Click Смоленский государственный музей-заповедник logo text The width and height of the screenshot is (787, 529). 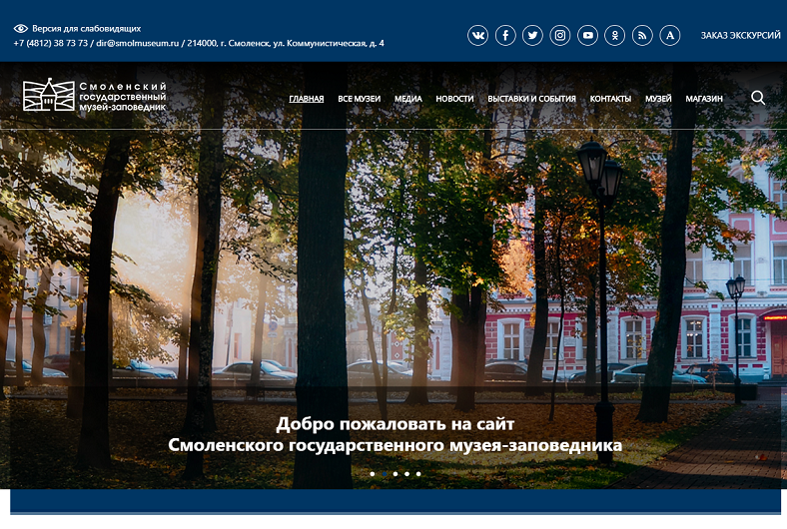tap(123, 96)
